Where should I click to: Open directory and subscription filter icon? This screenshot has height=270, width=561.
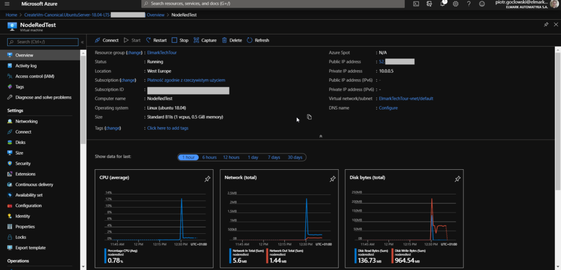tap(430, 4)
